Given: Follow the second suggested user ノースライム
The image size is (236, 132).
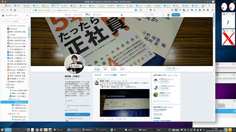Looking at the screenshot, I should tap(164, 89).
